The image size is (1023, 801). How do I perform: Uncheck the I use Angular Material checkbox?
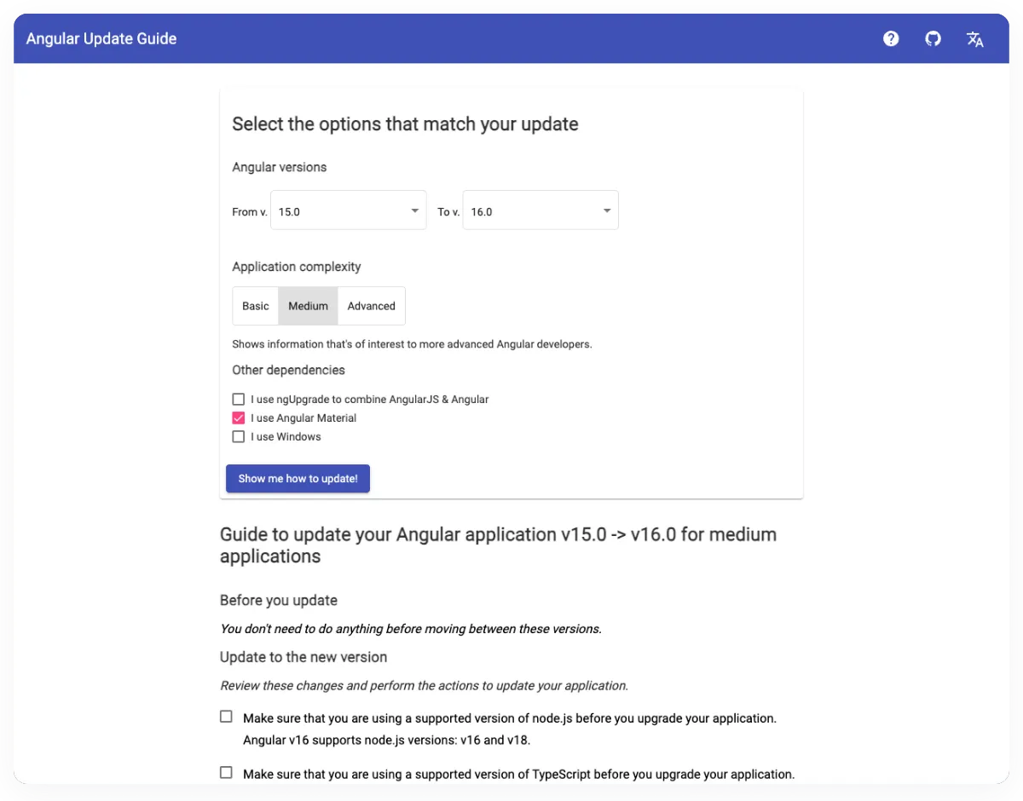click(239, 418)
